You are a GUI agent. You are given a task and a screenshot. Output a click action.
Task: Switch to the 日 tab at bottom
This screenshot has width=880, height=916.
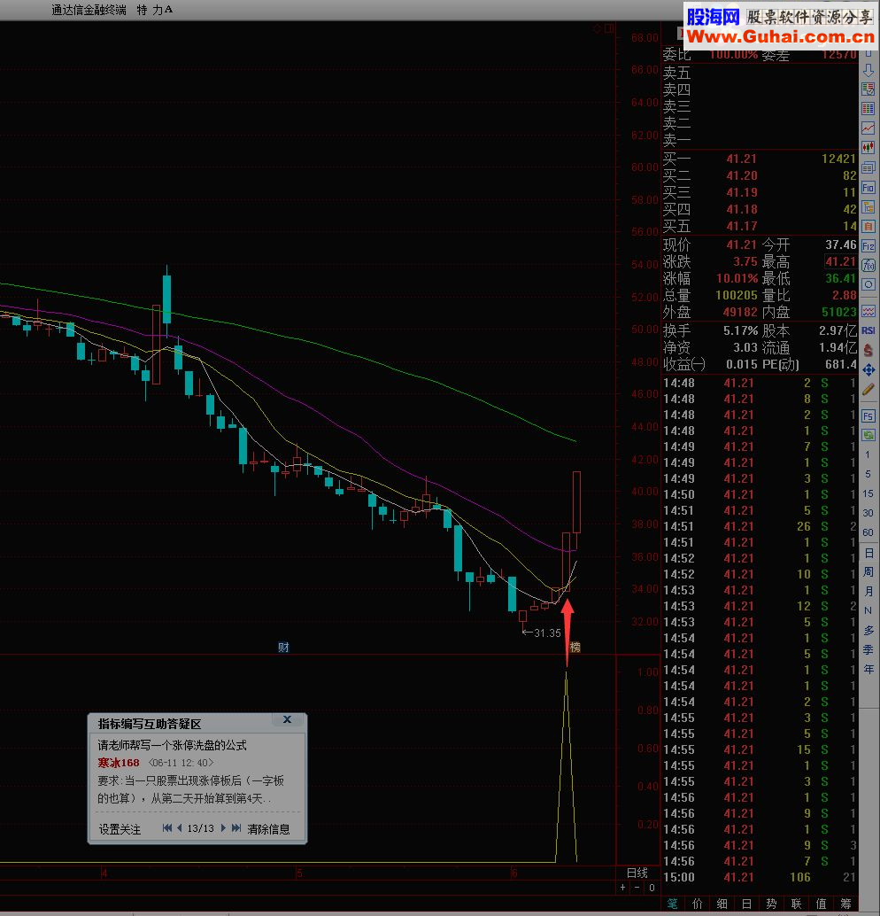746,904
